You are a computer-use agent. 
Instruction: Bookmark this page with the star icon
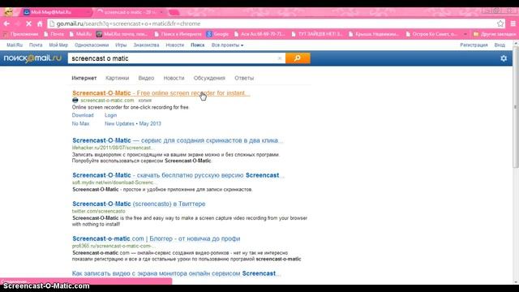coord(500,24)
